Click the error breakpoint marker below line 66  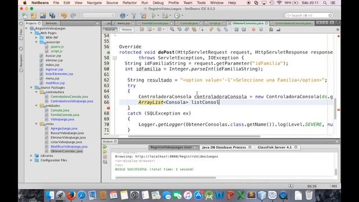[108, 108]
